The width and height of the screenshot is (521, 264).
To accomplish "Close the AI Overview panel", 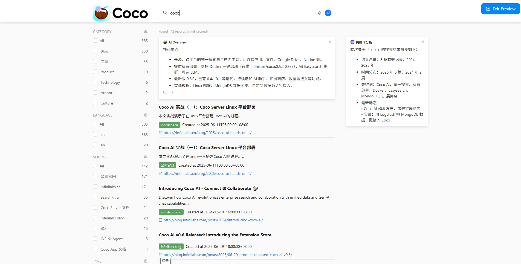I will coord(330,42).
